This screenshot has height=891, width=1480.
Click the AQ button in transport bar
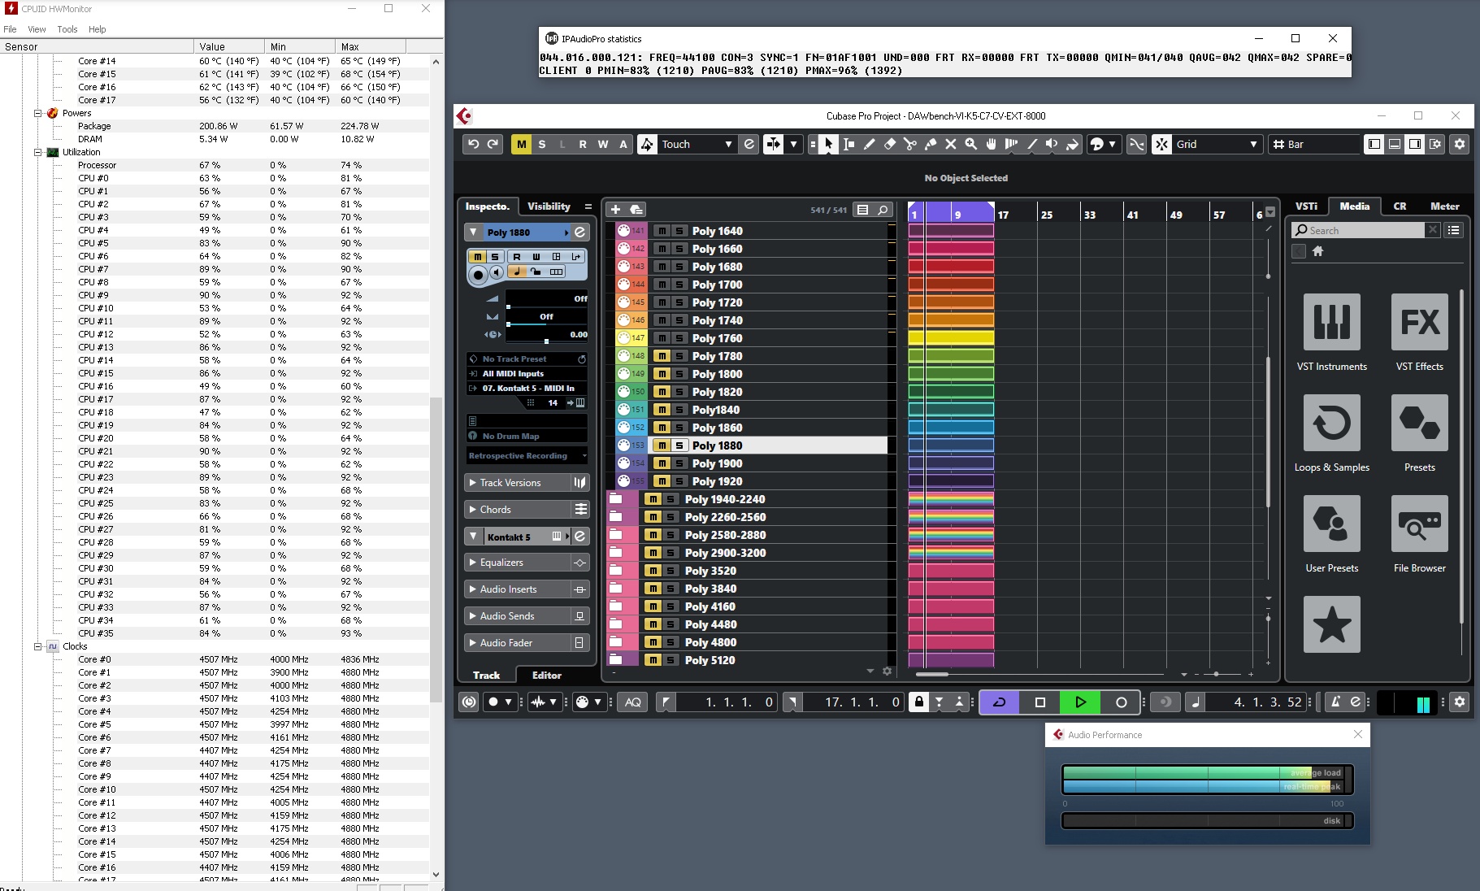pos(632,702)
